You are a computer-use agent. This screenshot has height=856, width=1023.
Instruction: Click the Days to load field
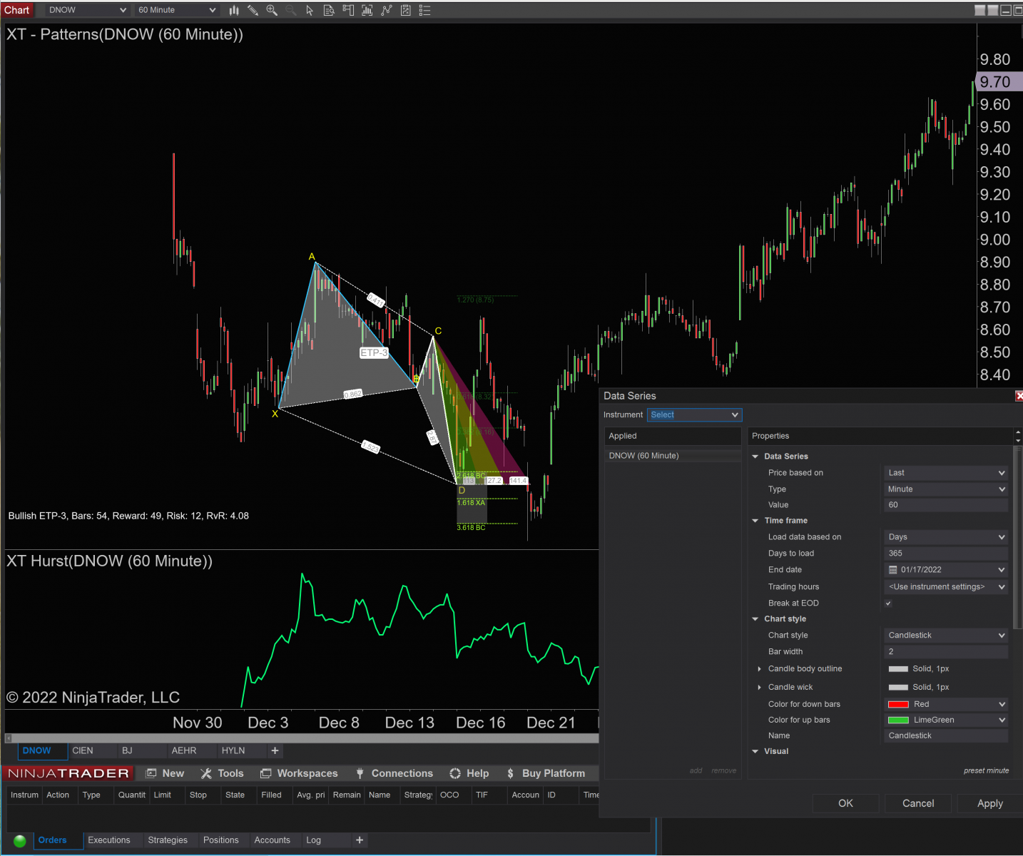coord(946,554)
